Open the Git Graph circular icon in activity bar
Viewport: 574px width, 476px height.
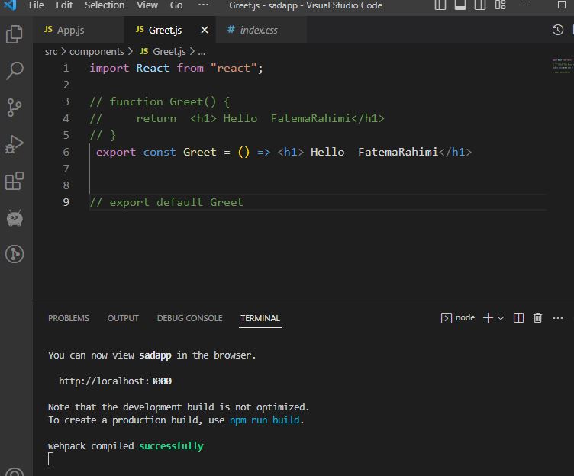(x=15, y=254)
